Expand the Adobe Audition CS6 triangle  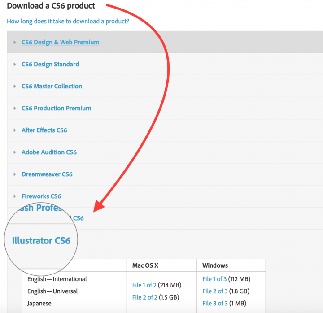coord(15,152)
